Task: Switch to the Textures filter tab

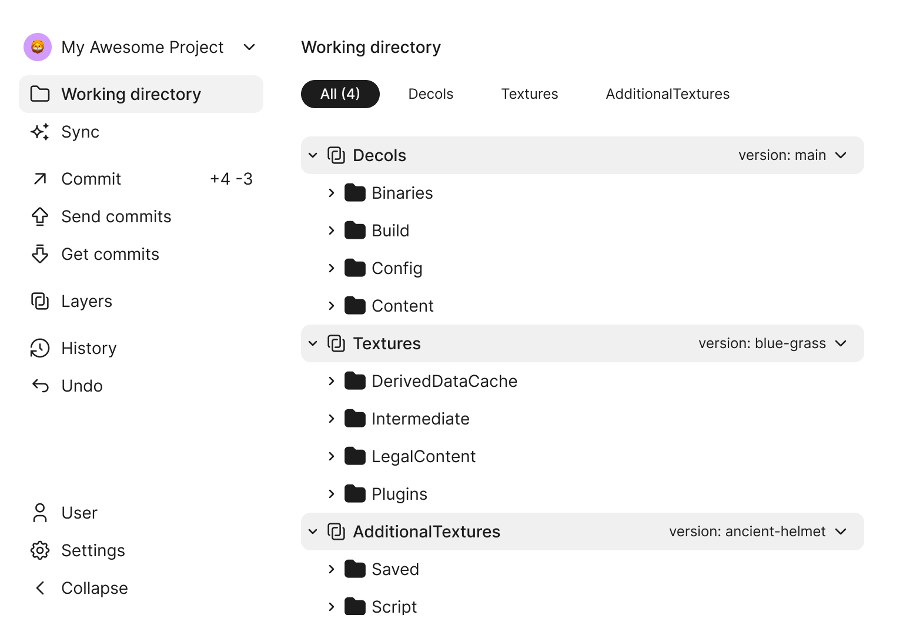Action: click(x=529, y=94)
